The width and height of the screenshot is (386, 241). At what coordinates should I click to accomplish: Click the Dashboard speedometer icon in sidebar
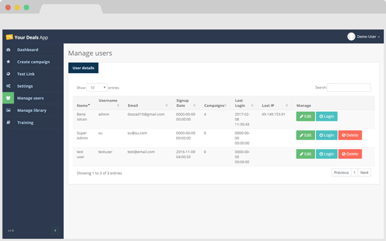pos(8,49)
